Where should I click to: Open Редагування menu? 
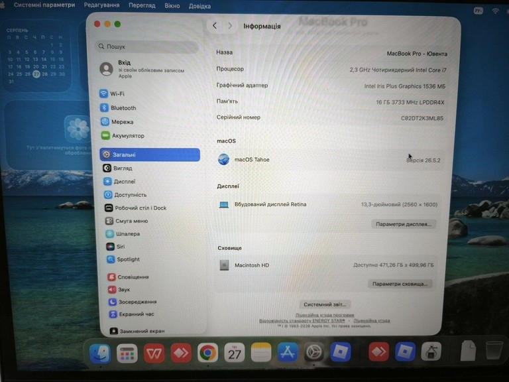[101, 5]
